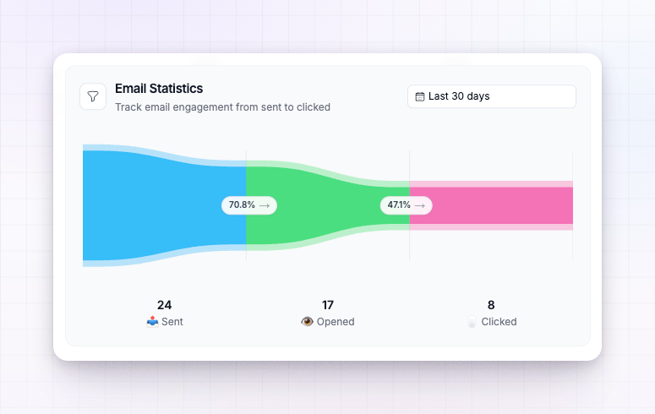
Task: Click the arrow in the 47.1% badge
Action: click(420, 205)
